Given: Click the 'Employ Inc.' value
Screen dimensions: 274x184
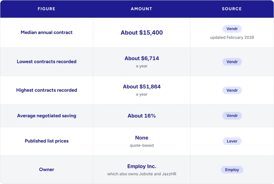Looking at the screenshot, I should pos(142,166).
